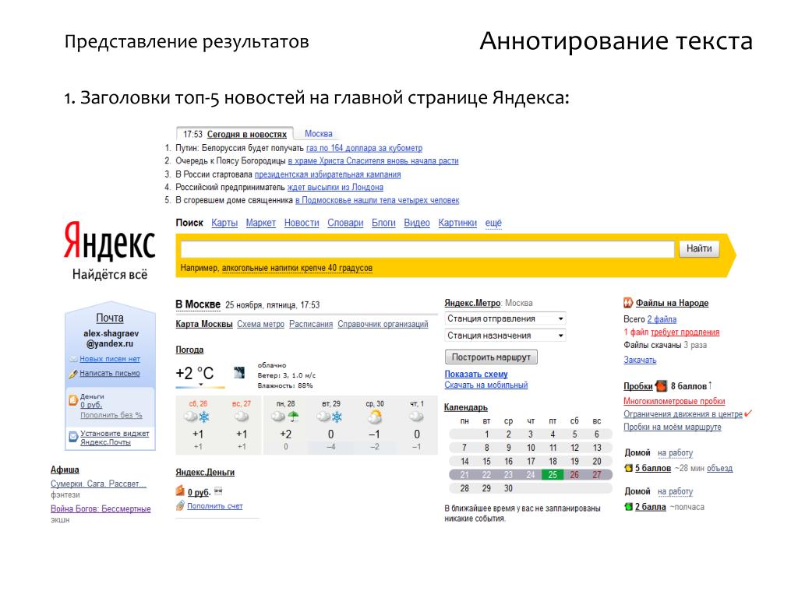This screenshot has height=598, width=798.
Task: Open the Картинки service tab
Action: (457, 223)
